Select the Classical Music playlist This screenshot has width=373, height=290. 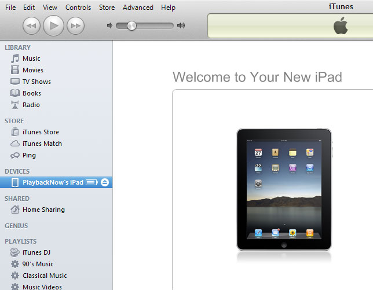[45, 276]
